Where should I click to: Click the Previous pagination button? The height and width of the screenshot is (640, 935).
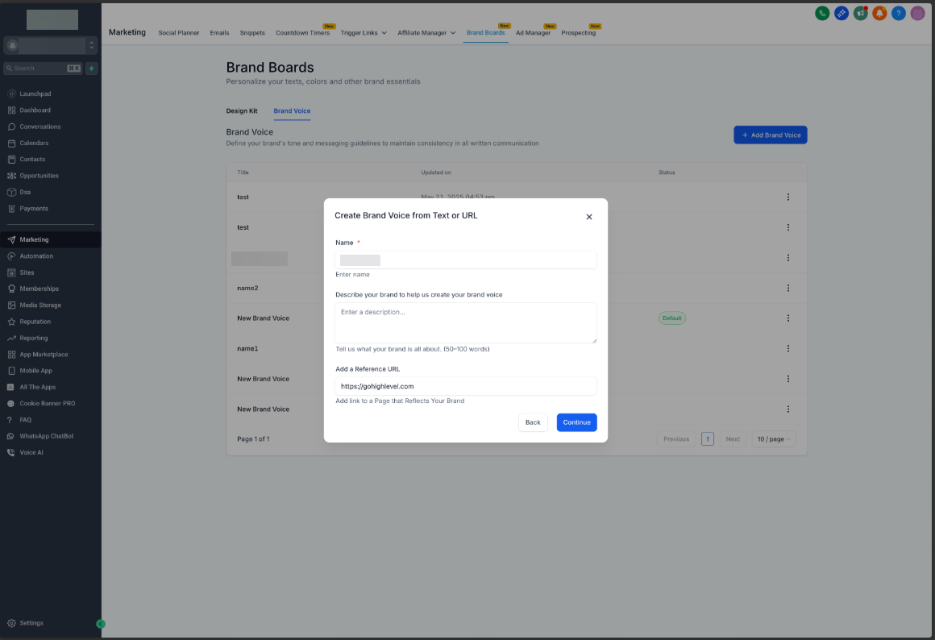[x=676, y=439]
